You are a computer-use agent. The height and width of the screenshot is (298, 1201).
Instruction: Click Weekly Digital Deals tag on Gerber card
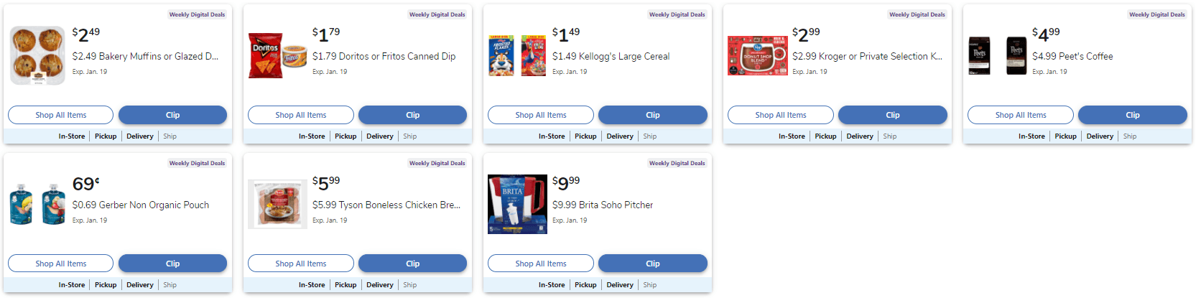pyautogui.click(x=197, y=163)
